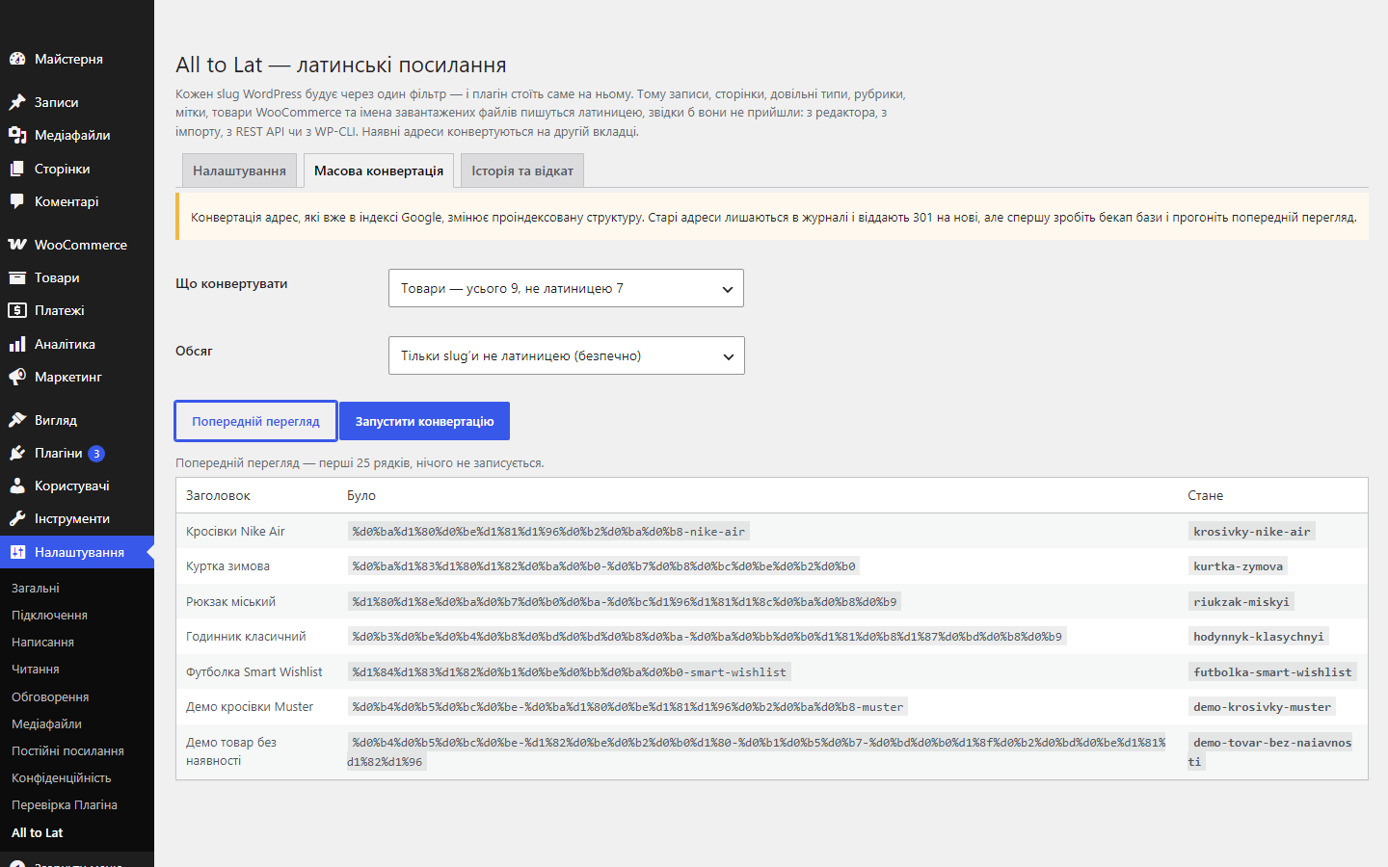Click the Маркетинг megaphone icon
Screen dimensions: 1388x867
coord(17,377)
